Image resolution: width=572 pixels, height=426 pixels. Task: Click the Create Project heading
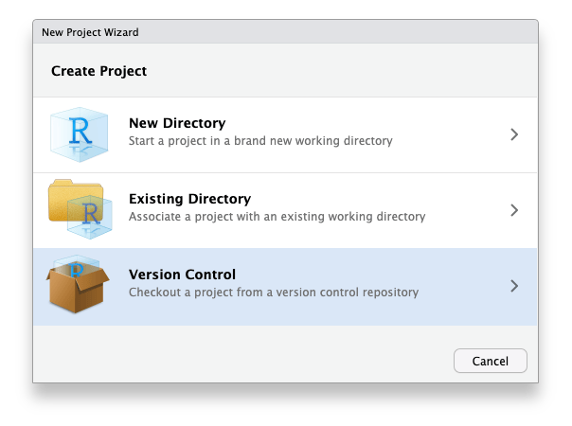(x=98, y=71)
